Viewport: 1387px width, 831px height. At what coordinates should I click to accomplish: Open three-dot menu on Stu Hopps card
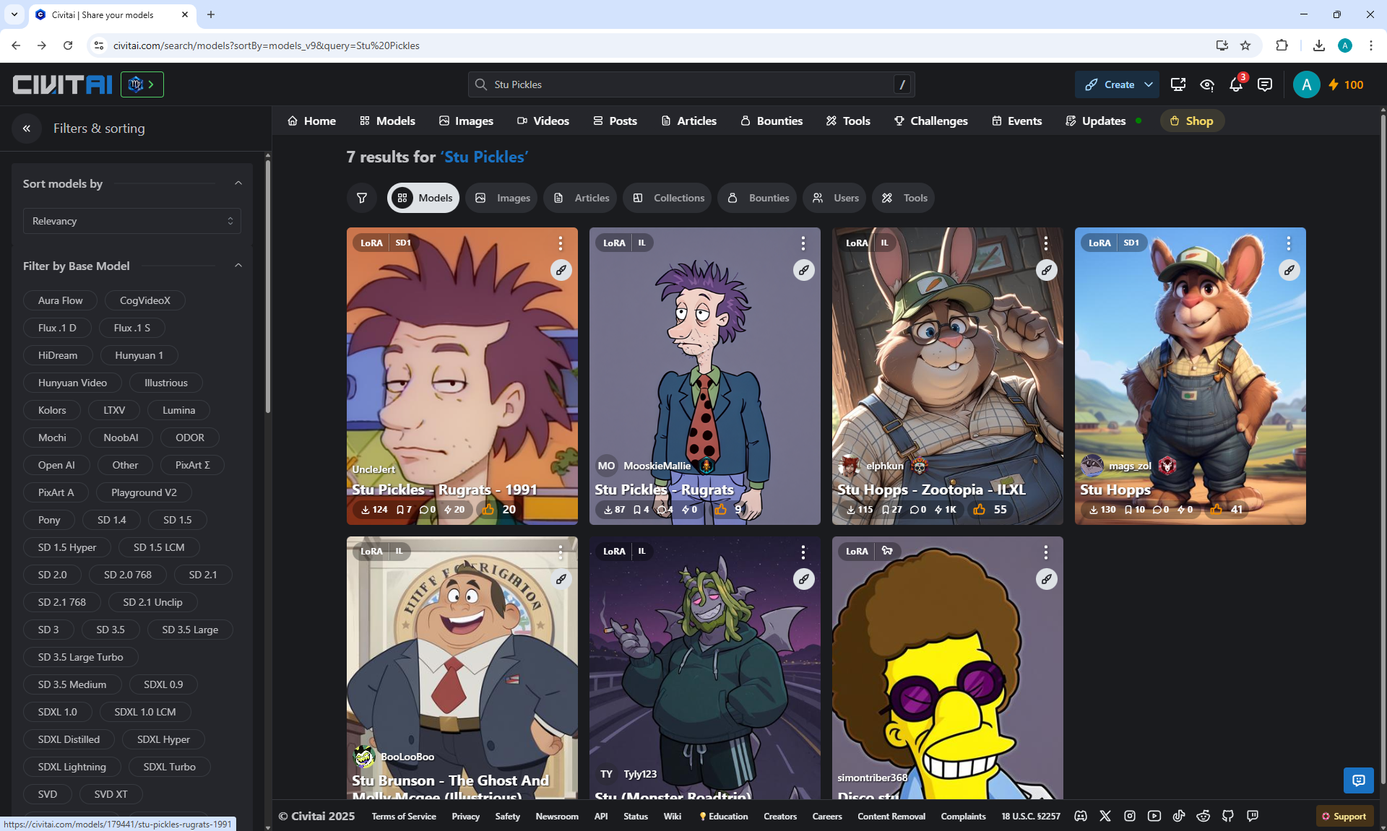point(1288,243)
